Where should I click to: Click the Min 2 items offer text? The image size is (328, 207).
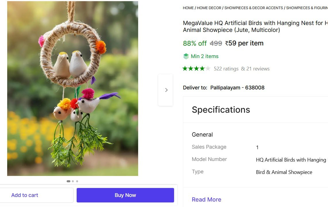point(204,56)
